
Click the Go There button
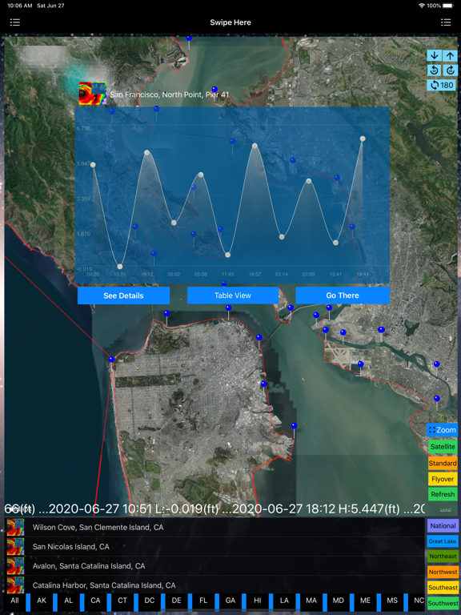[343, 295]
